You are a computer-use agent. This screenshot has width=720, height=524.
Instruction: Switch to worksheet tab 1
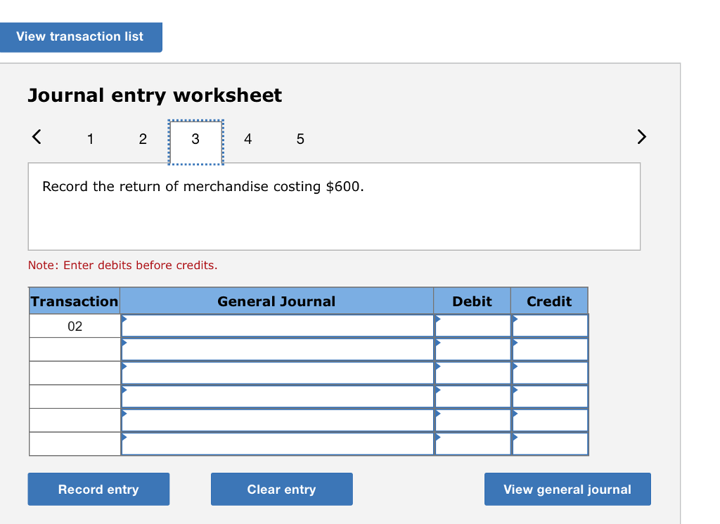[x=90, y=139]
